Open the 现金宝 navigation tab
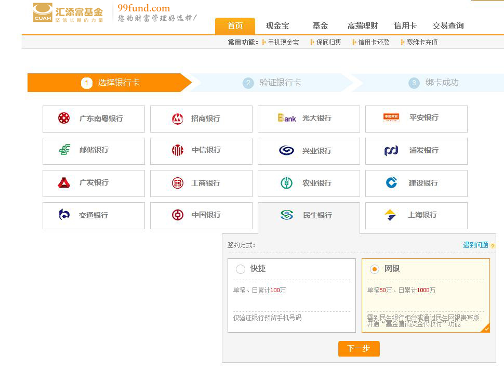The image size is (504, 368). (x=277, y=26)
